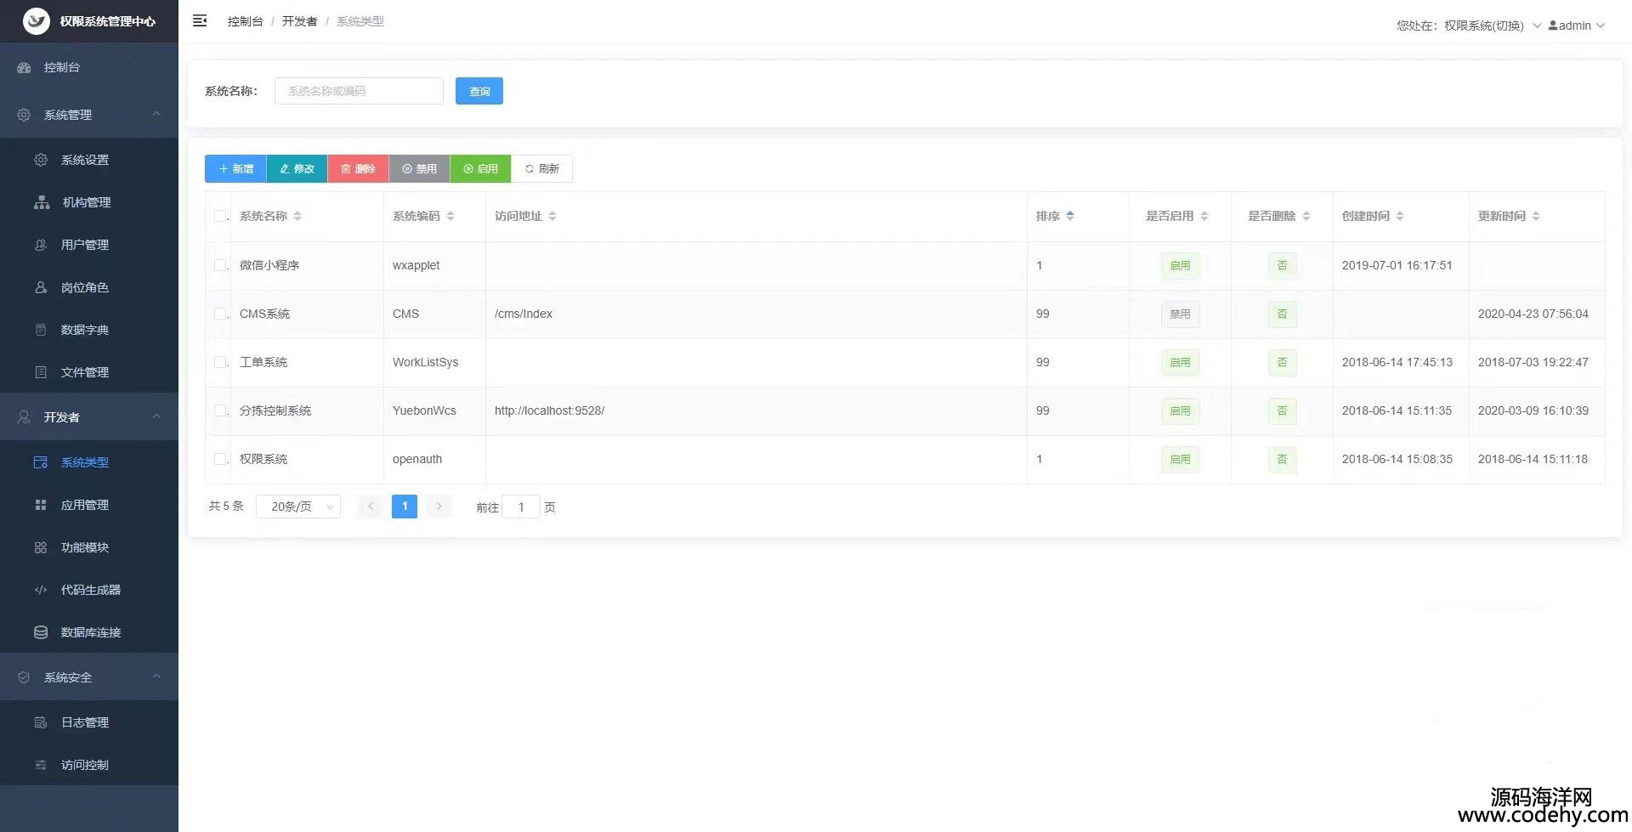Click the 排序 column sort arrows
Image resolution: width=1632 pixels, height=832 pixels.
point(1070,216)
